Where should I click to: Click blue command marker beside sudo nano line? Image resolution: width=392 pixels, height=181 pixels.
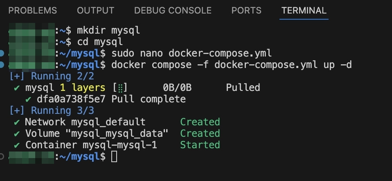pos(2,53)
